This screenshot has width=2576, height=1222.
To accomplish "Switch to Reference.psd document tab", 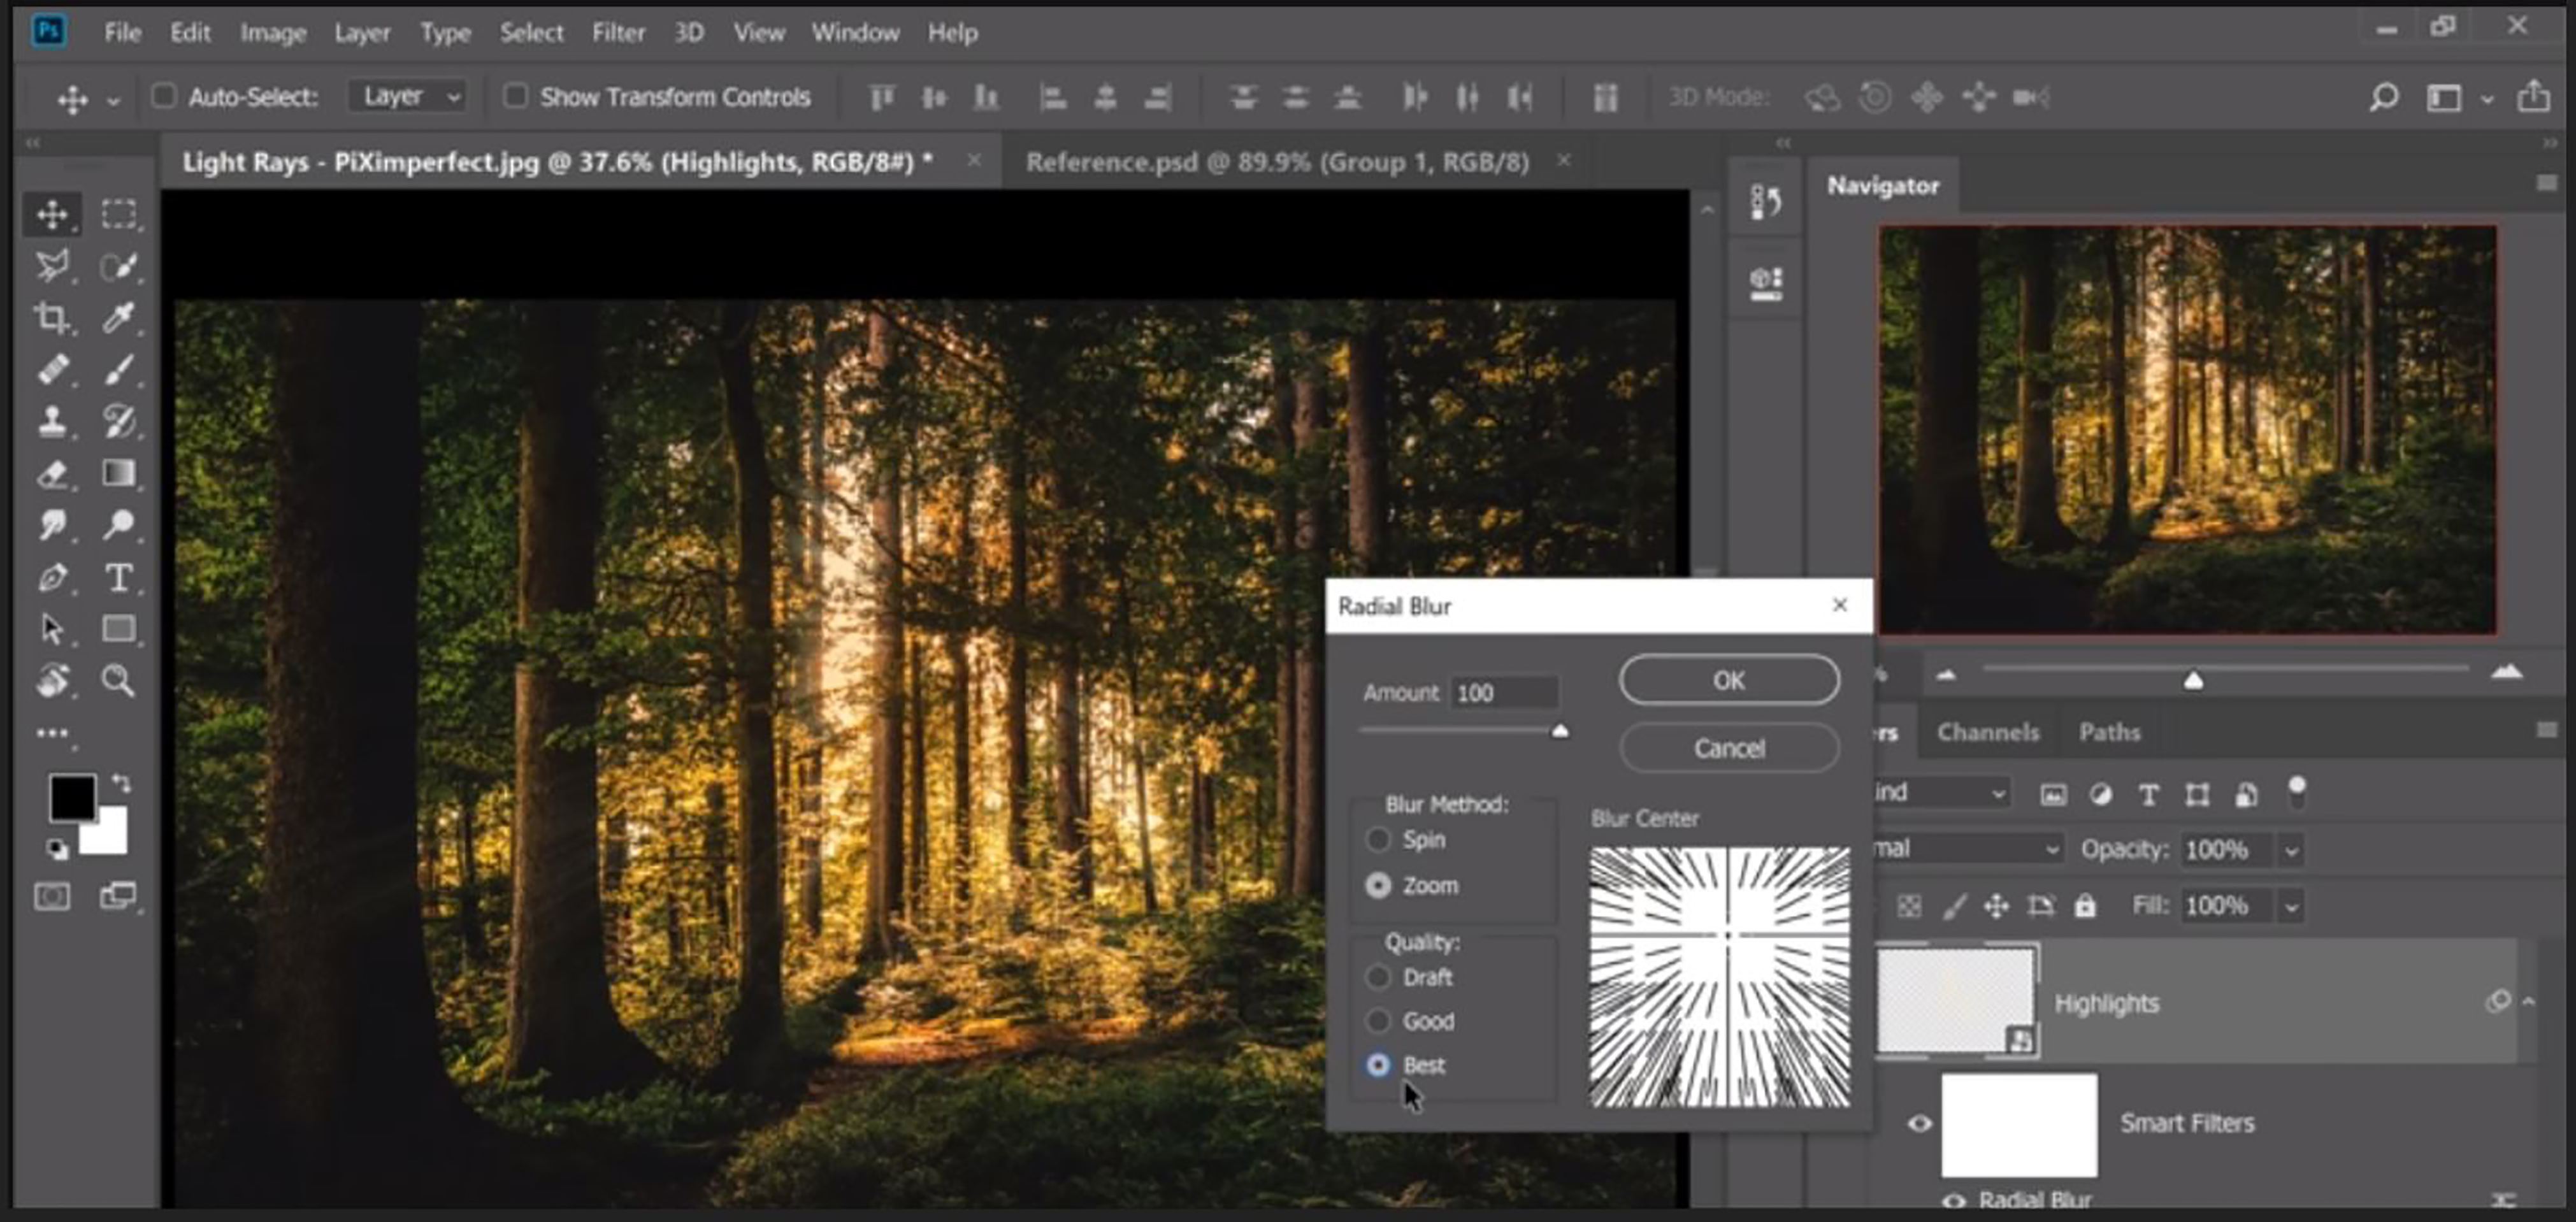I will (1277, 162).
